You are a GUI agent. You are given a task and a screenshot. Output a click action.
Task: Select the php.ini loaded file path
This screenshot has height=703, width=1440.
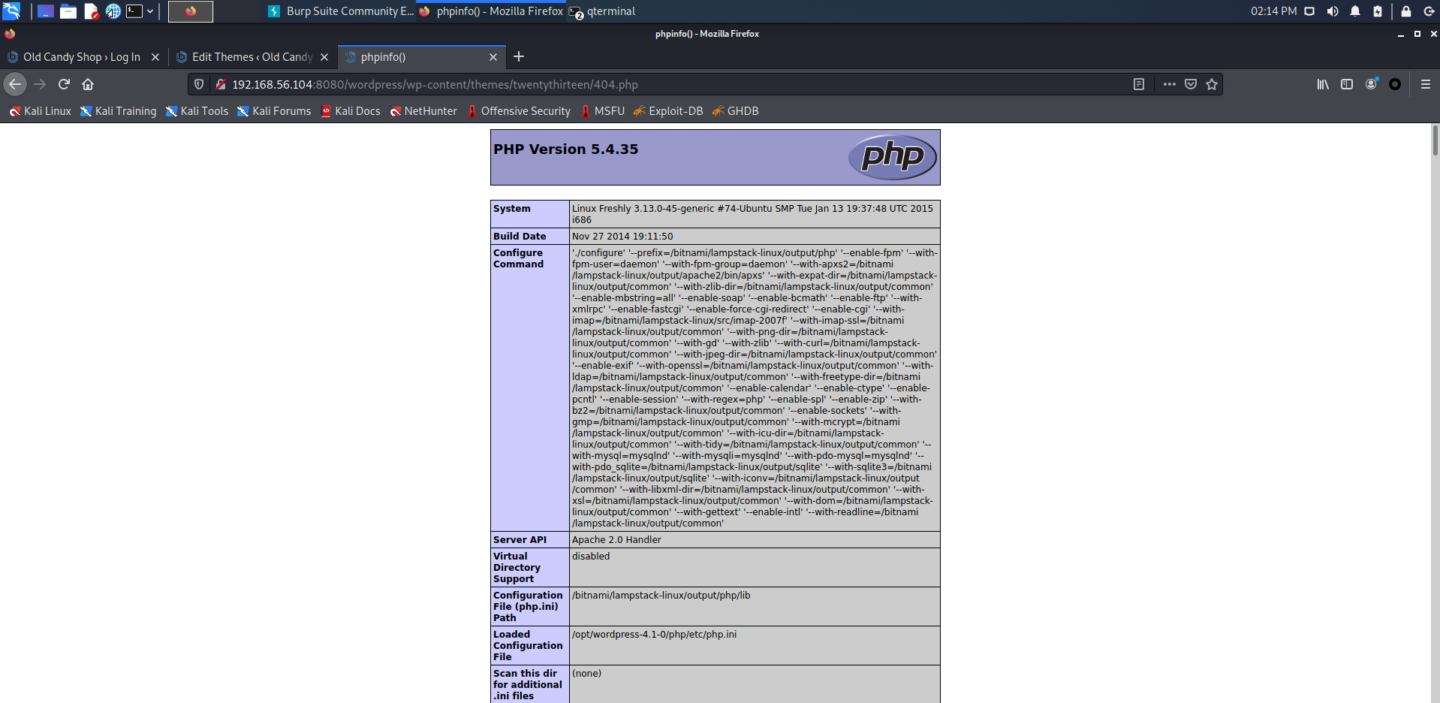pos(654,635)
